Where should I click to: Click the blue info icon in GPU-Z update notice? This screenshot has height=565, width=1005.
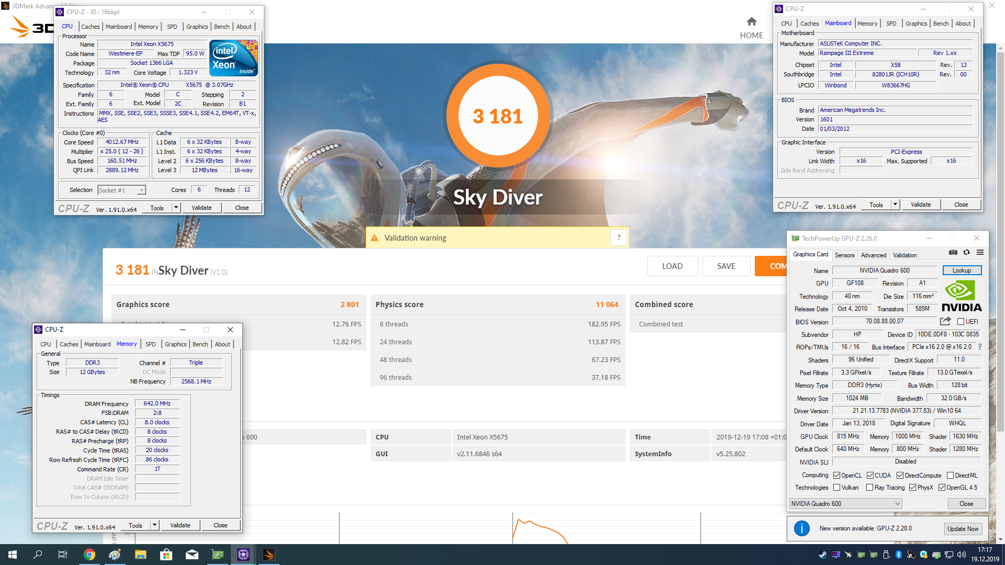coord(801,528)
